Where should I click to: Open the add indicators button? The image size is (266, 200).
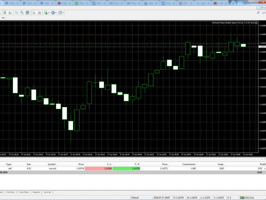46,12
